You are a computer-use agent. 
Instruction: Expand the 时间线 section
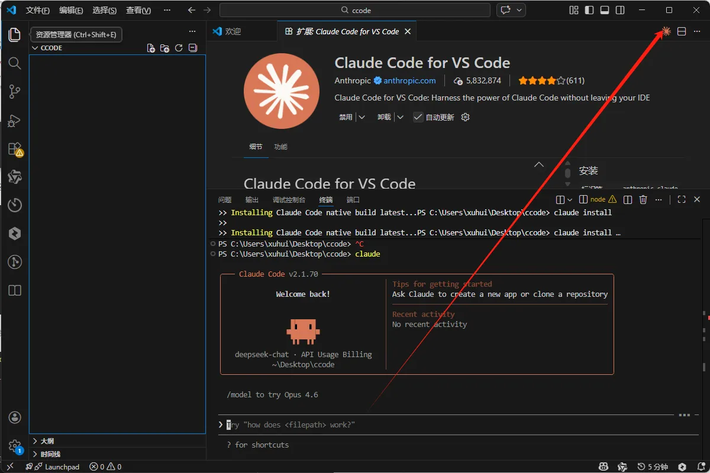point(118,454)
